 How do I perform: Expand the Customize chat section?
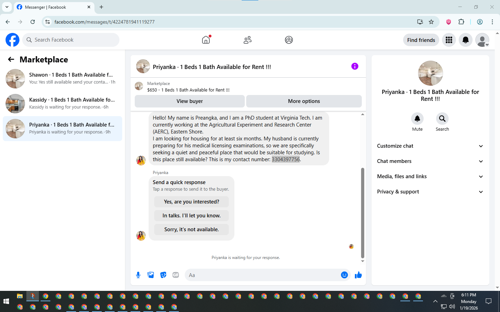(x=430, y=146)
